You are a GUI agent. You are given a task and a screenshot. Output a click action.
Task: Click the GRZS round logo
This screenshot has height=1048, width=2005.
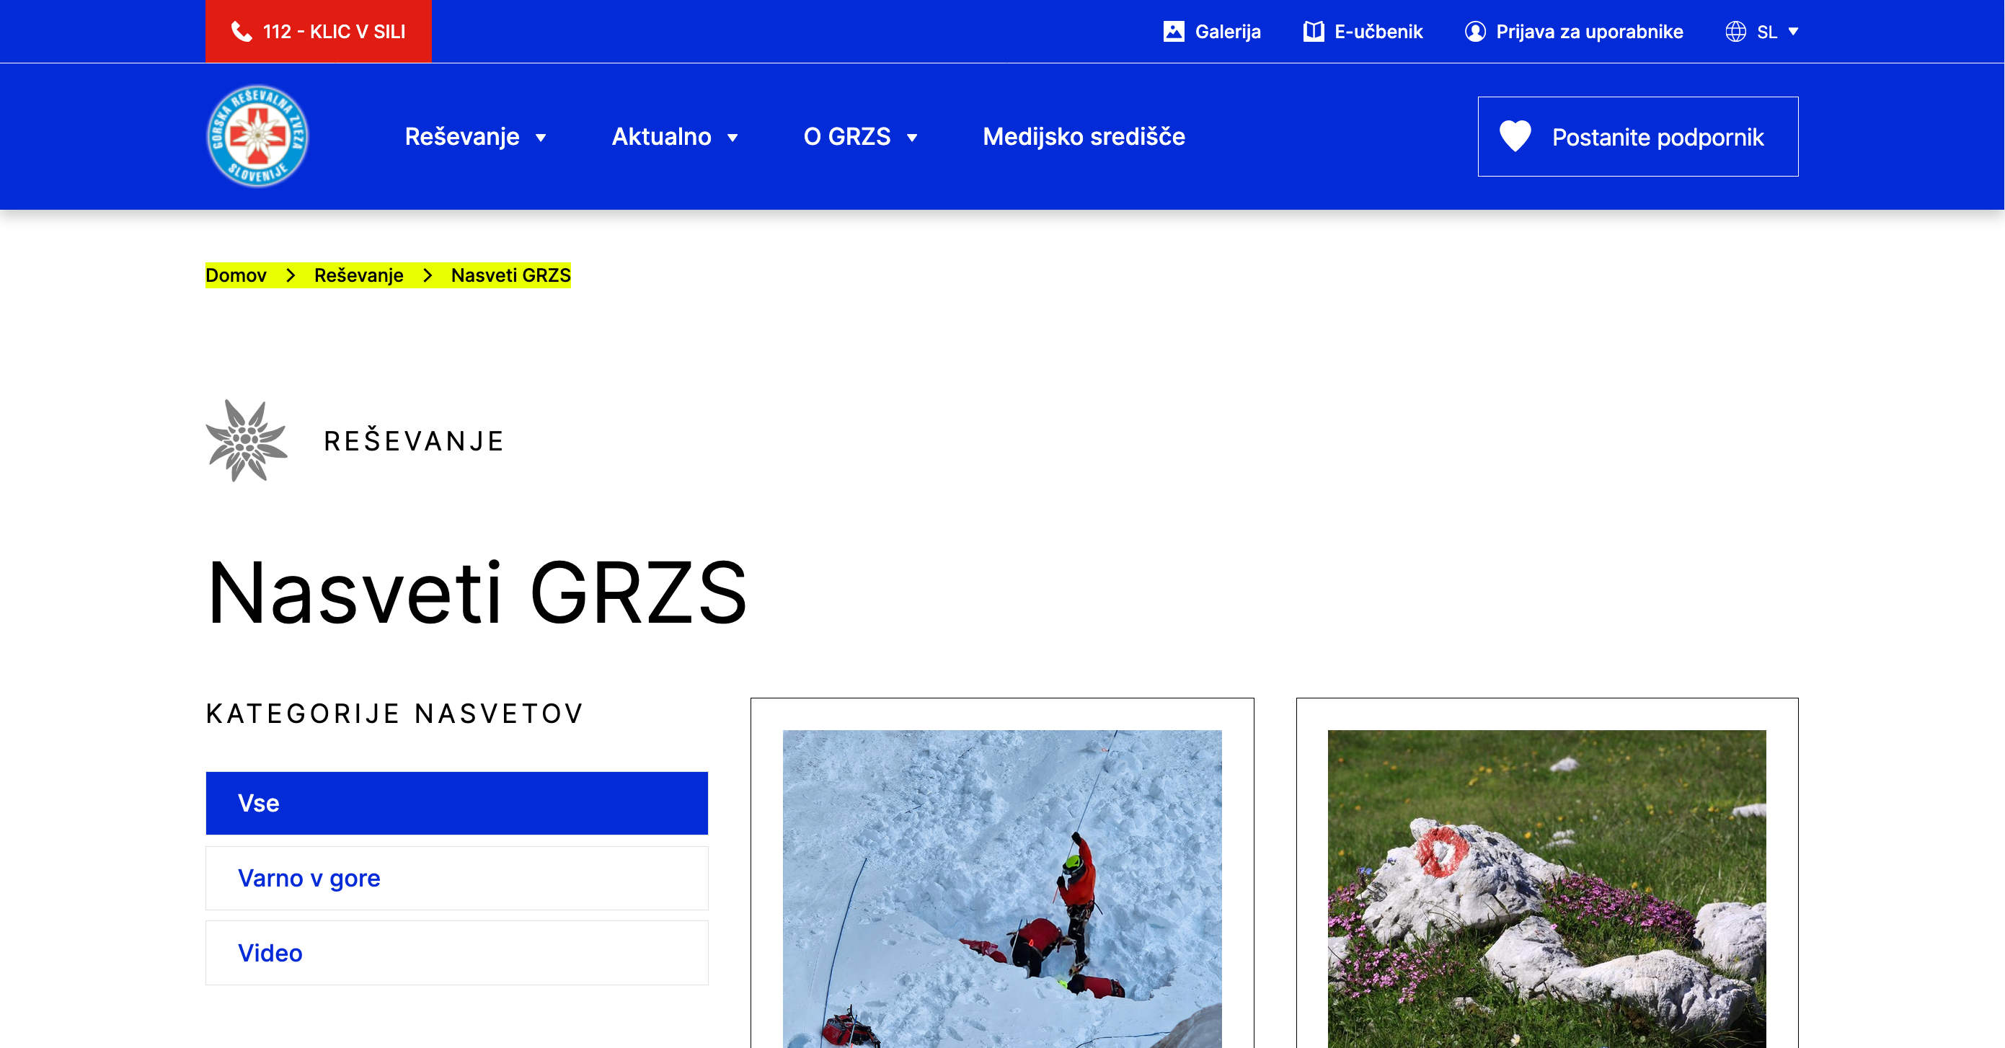pos(257,136)
